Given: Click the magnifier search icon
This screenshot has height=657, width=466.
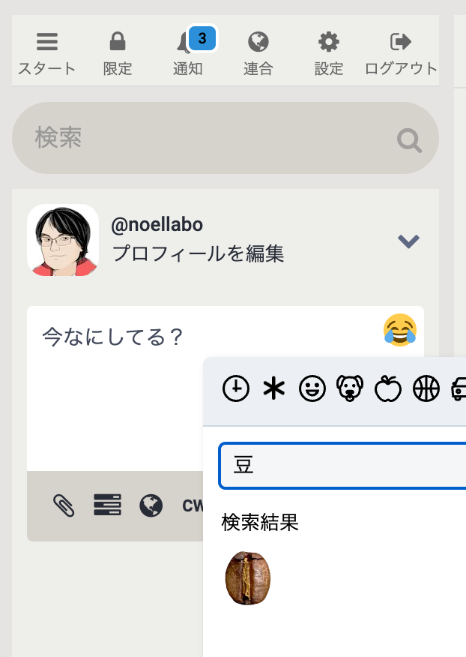Looking at the screenshot, I should [x=409, y=140].
